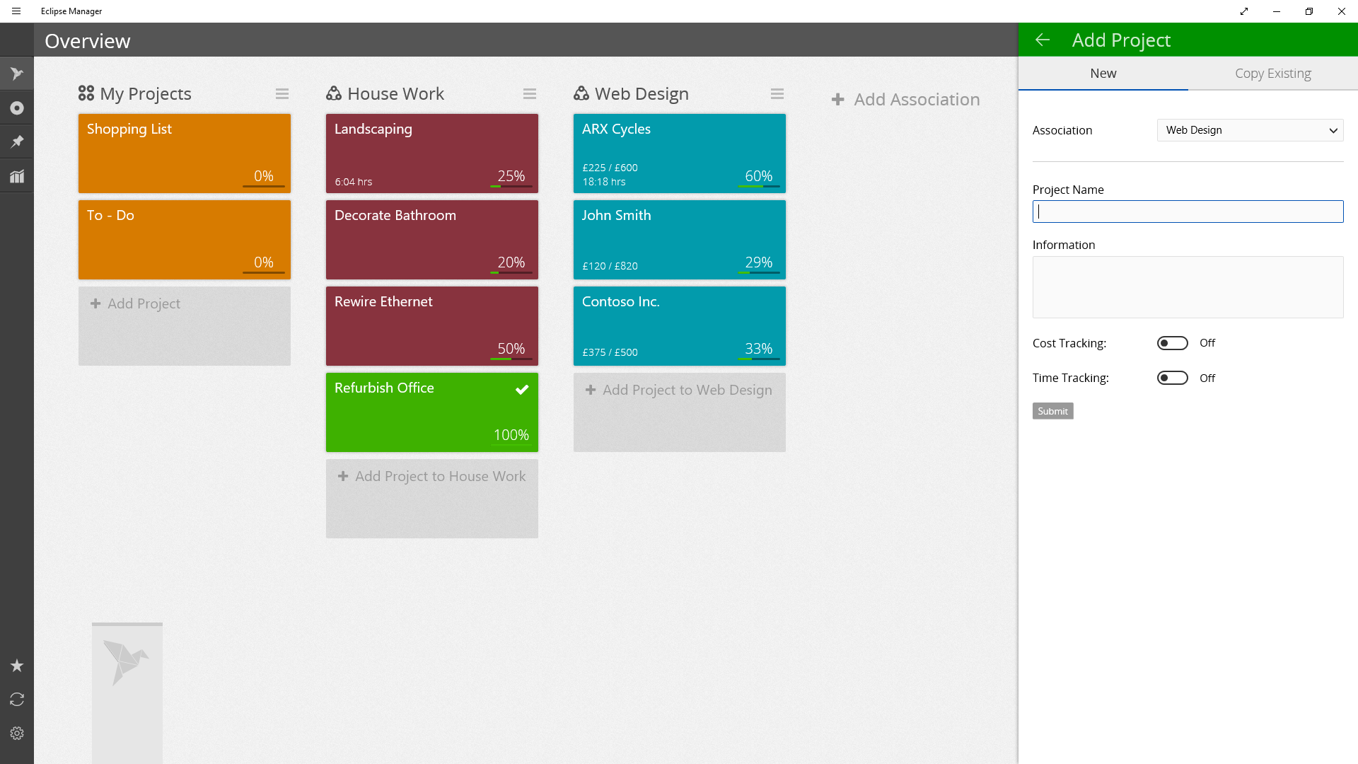Click the checkmark on Refurbish Office
The width and height of the screenshot is (1358, 764).
522,389
